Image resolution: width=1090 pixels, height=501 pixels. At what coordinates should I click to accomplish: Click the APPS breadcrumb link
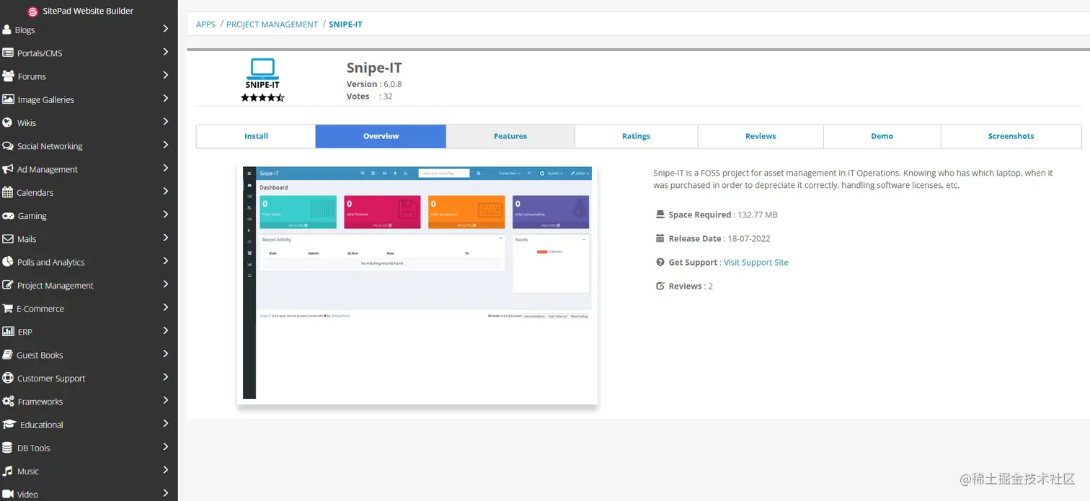click(205, 24)
